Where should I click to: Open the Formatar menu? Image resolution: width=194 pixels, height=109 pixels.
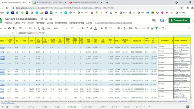click(40, 23)
